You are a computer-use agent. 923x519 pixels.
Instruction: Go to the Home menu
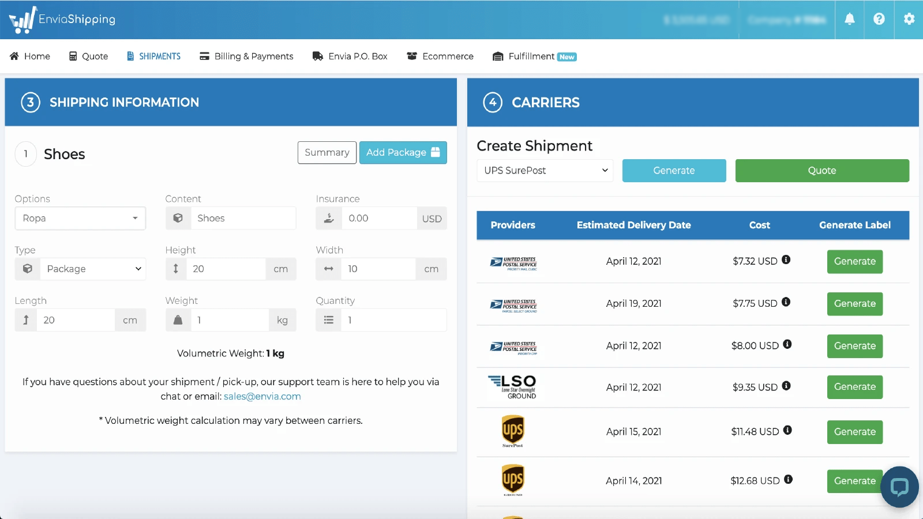30,56
